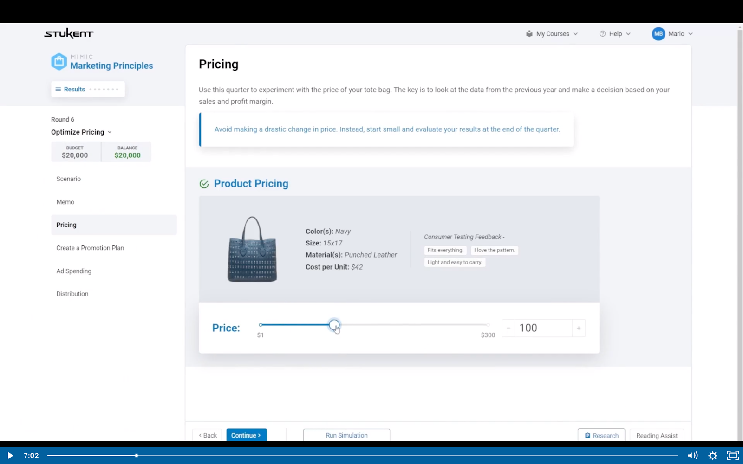This screenshot has width=743, height=464.
Task: Open the Results panel
Action: click(88, 89)
